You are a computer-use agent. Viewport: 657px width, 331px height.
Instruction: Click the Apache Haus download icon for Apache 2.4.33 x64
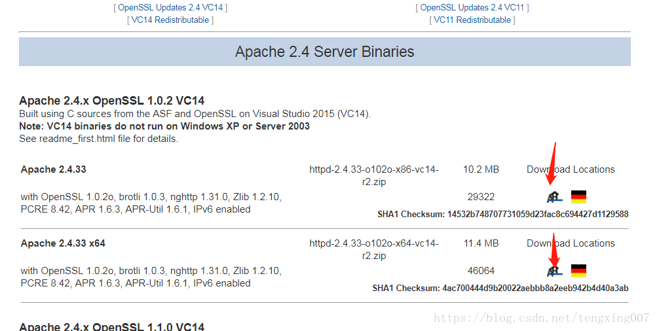[554, 271]
